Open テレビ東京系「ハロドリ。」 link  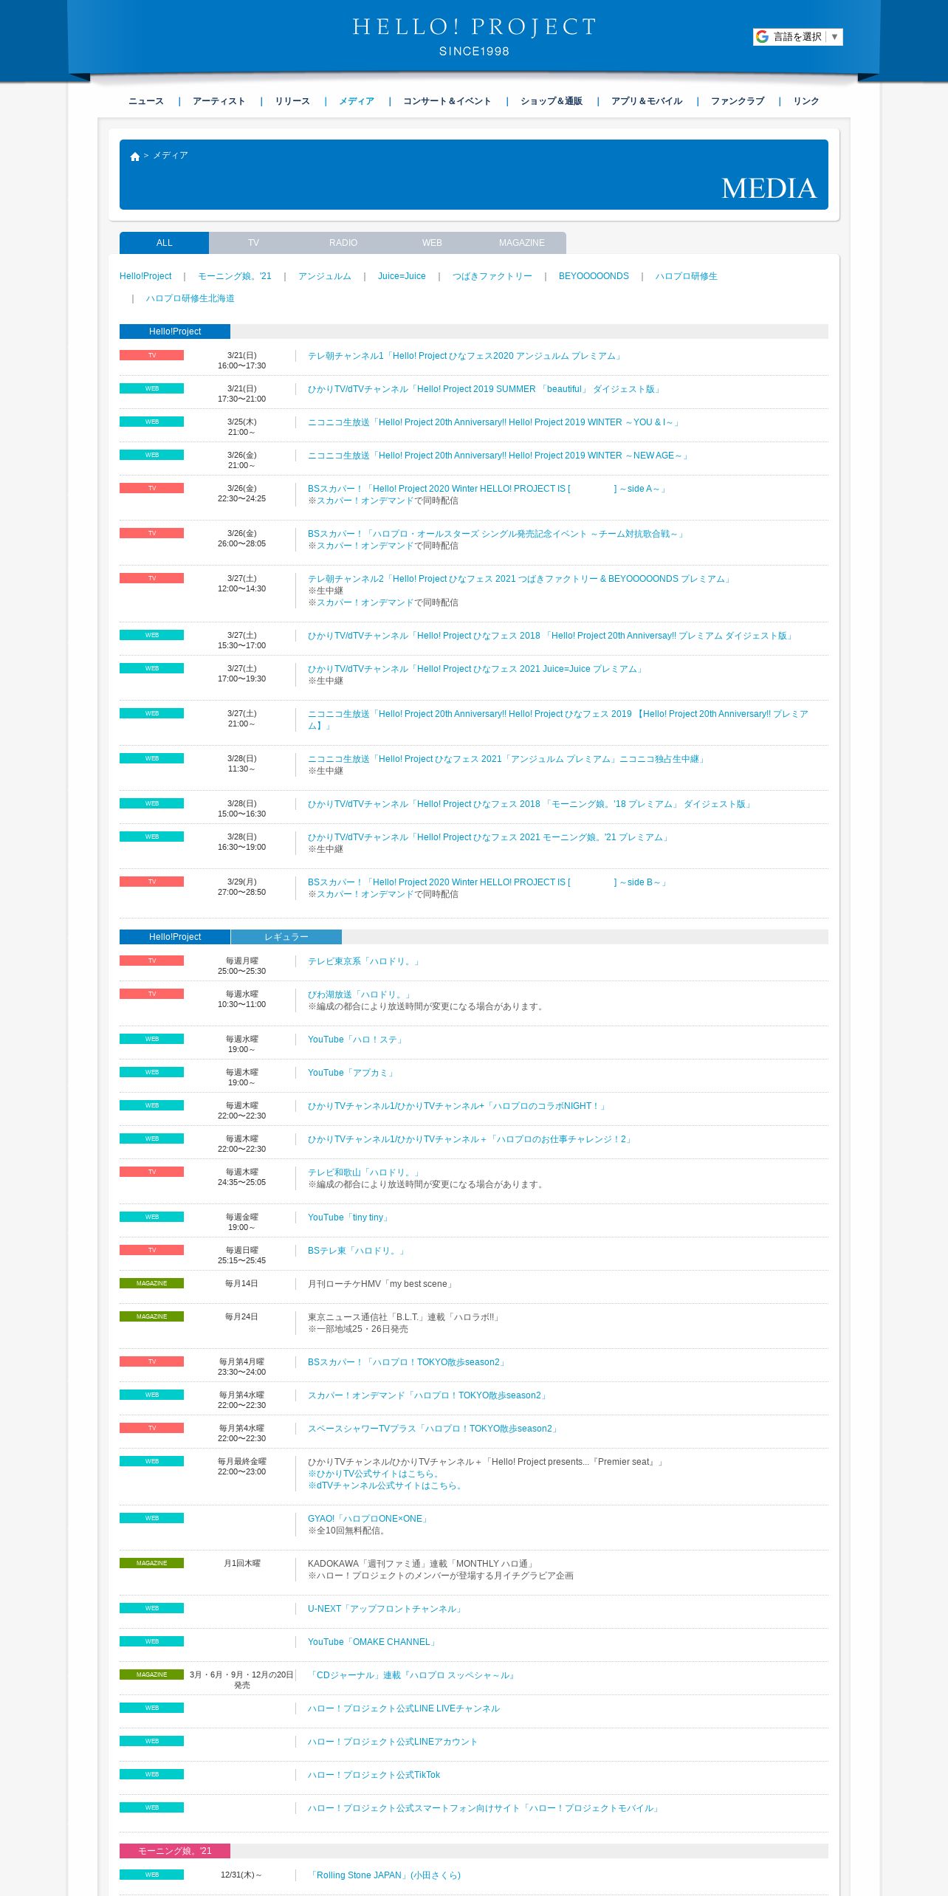365,961
